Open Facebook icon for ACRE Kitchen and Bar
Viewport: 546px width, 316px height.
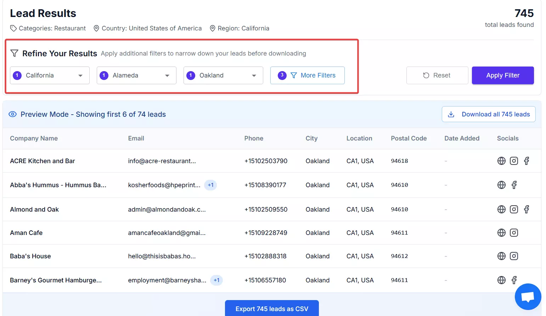[527, 161]
